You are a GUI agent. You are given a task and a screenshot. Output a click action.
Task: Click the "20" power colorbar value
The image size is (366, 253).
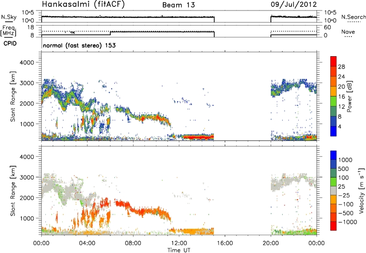click(x=341, y=87)
